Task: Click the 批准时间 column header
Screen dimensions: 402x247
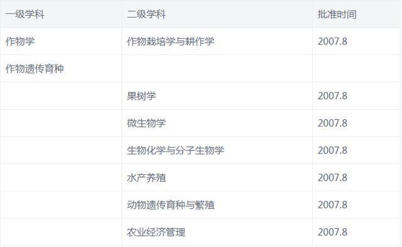Action: 357,14
